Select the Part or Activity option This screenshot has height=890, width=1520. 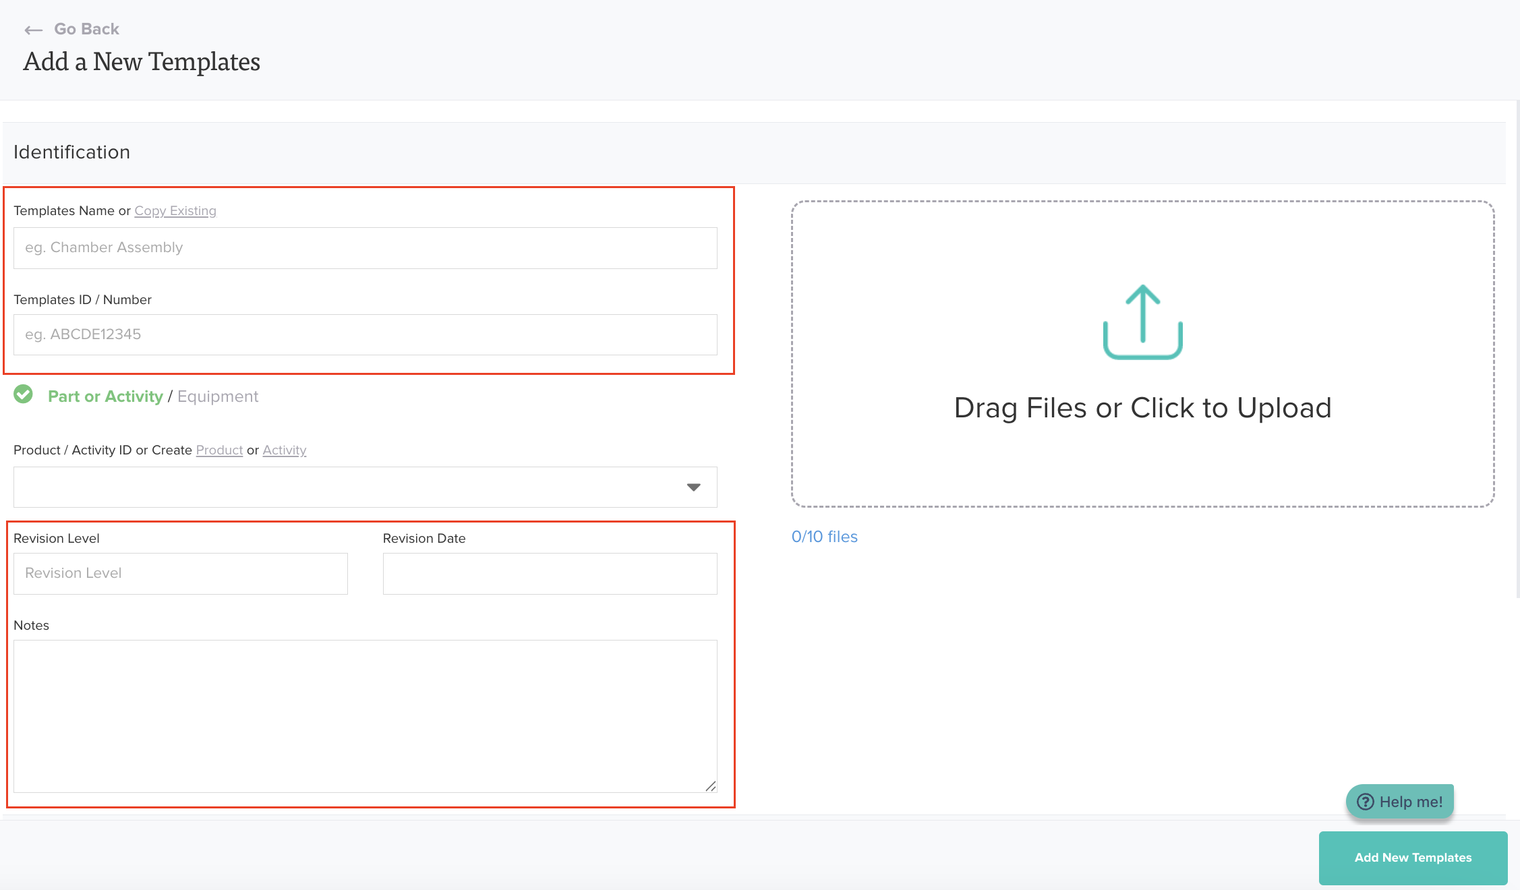[105, 396]
